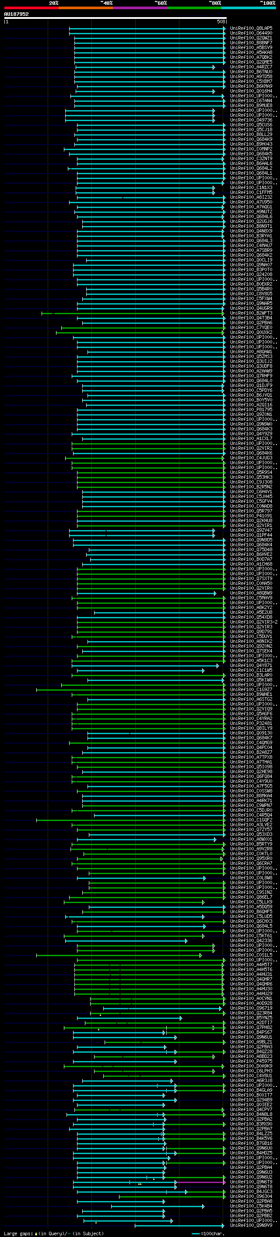Click the purple ~60% identity legend segment
Screen dimensions: 280x1237
click(140, 8)
